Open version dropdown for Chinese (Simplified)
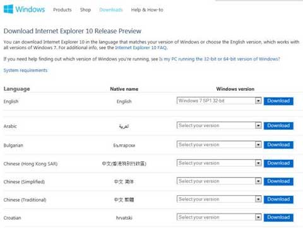 click(219, 181)
